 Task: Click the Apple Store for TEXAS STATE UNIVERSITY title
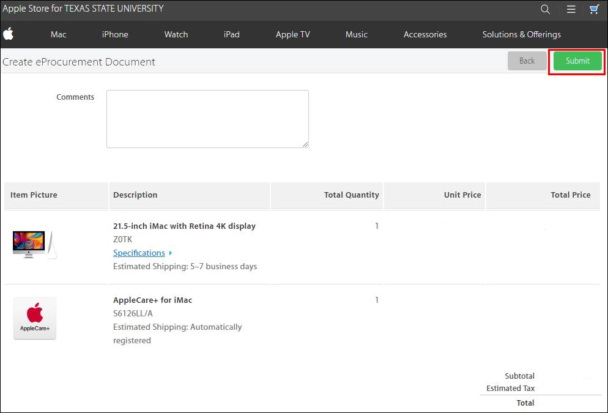pyautogui.click(x=83, y=9)
